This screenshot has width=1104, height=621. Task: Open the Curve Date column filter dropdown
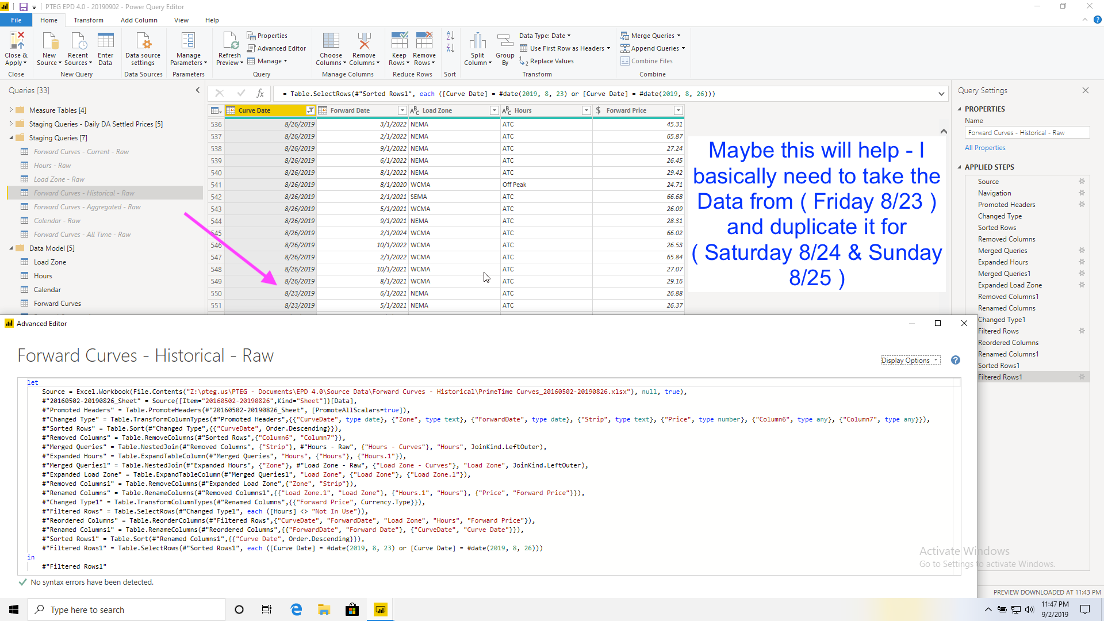tap(310, 110)
